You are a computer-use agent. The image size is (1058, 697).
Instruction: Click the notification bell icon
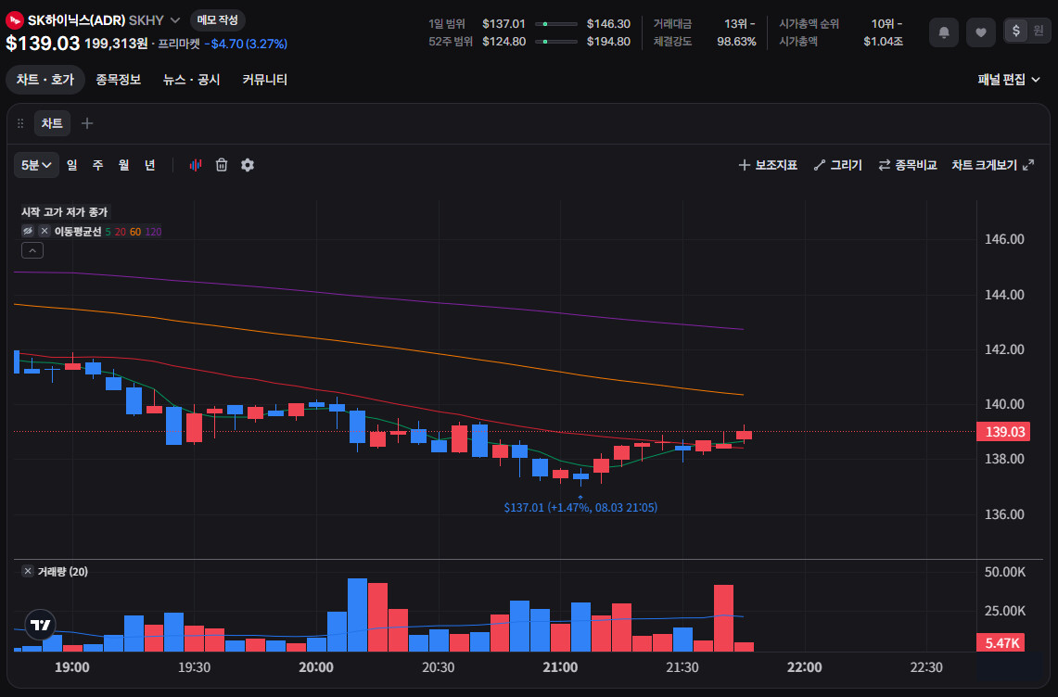(x=944, y=32)
